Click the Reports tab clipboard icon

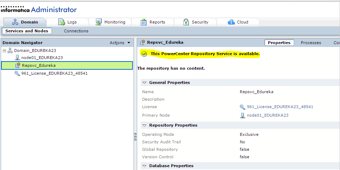(x=144, y=22)
